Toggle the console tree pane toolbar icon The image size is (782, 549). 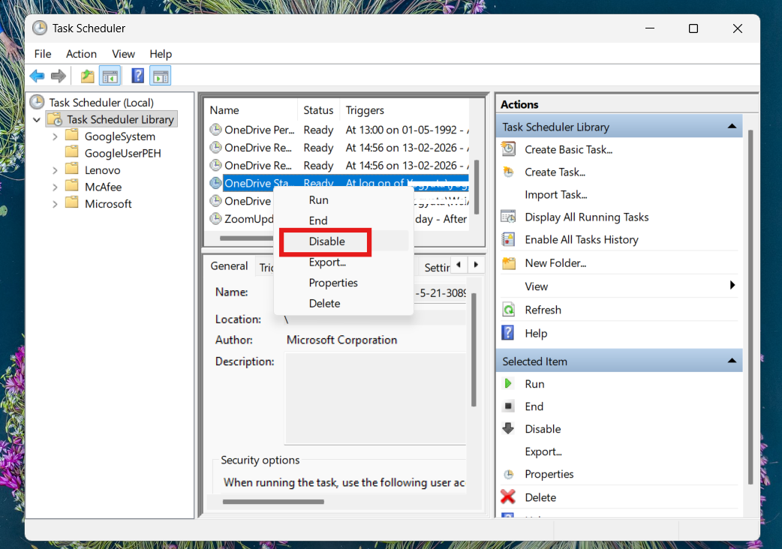[110, 75]
